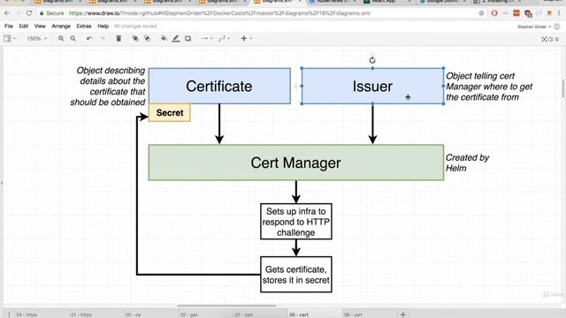Open the waypoints style dropdown
Viewport: 566px width, 318px height.
point(224,38)
